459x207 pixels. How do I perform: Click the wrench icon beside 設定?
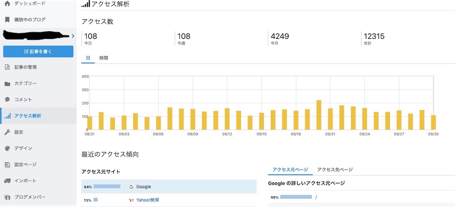pyautogui.click(x=7, y=132)
